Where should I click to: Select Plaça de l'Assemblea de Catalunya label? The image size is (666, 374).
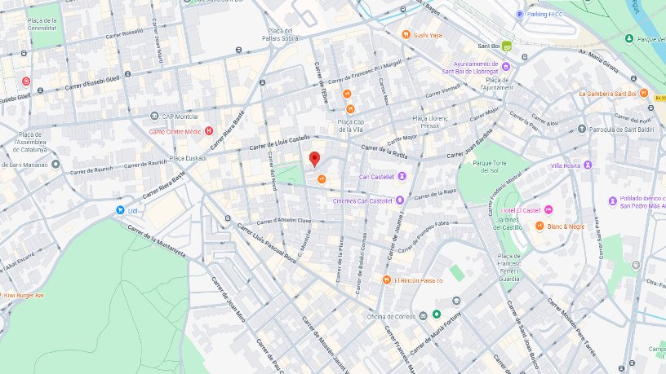point(29,142)
